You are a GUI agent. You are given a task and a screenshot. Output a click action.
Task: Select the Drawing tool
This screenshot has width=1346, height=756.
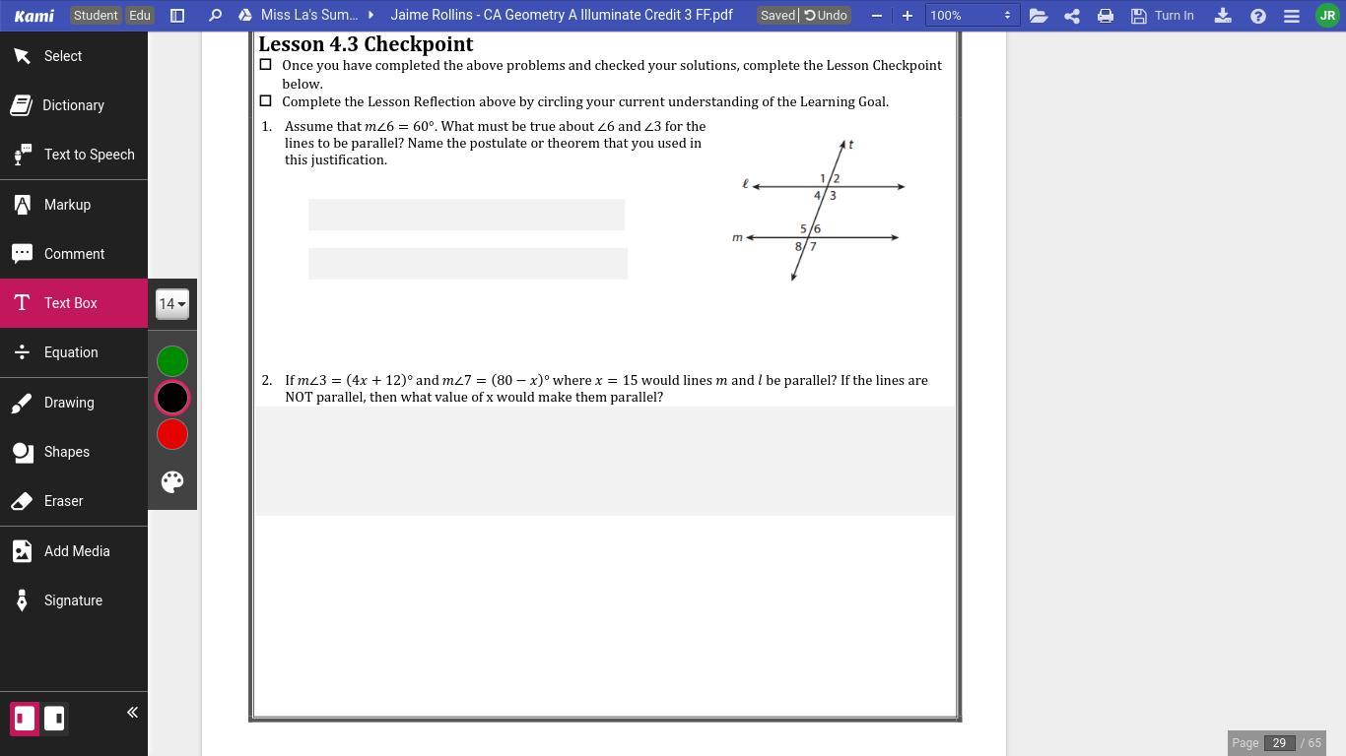[74, 403]
